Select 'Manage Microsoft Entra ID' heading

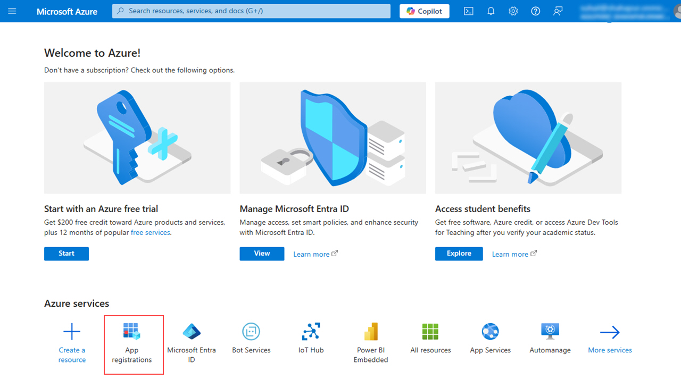pyautogui.click(x=294, y=209)
